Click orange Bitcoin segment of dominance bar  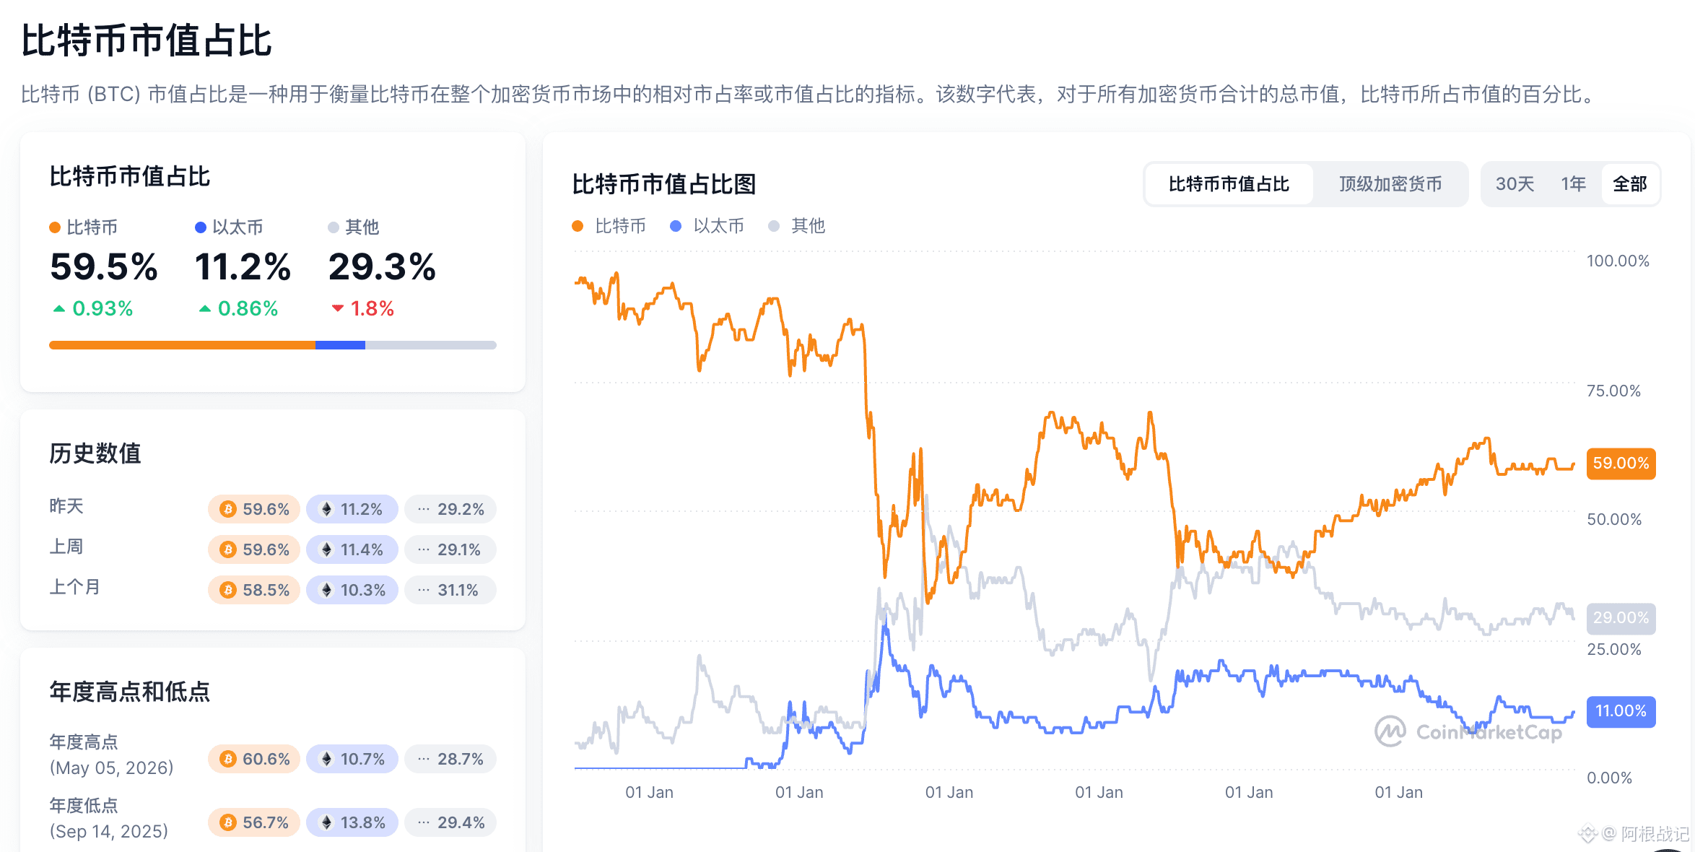182,345
